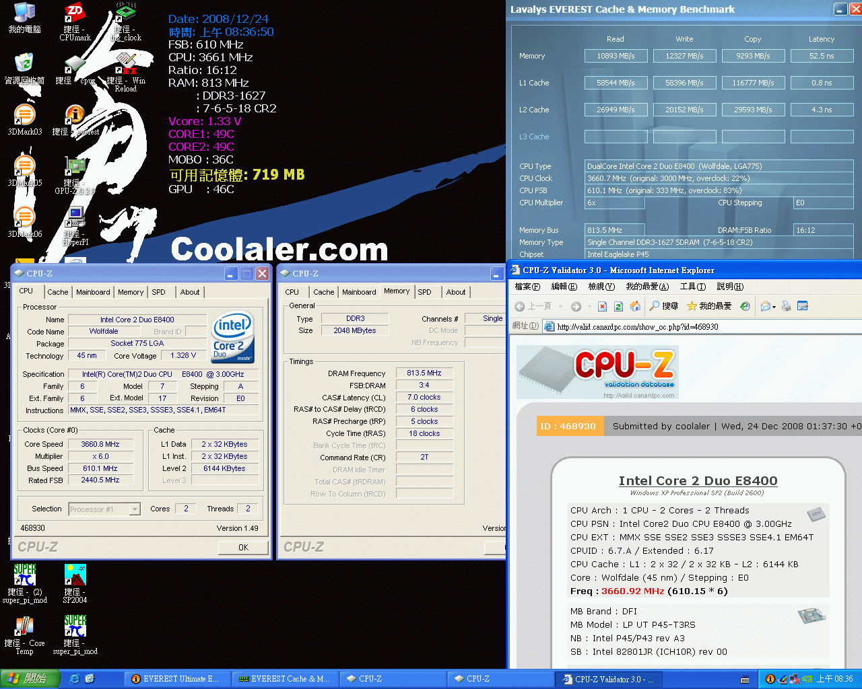Open super_pi_mod shortcut beside Core Temp

coord(75,635)
